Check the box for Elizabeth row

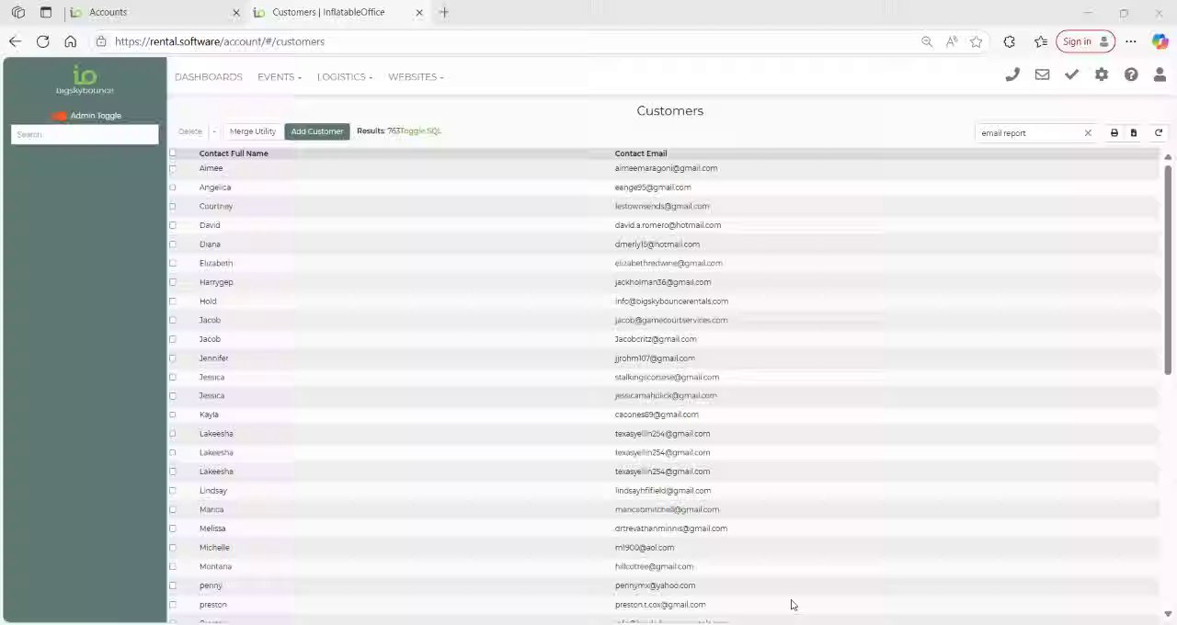tap(172, 263)
